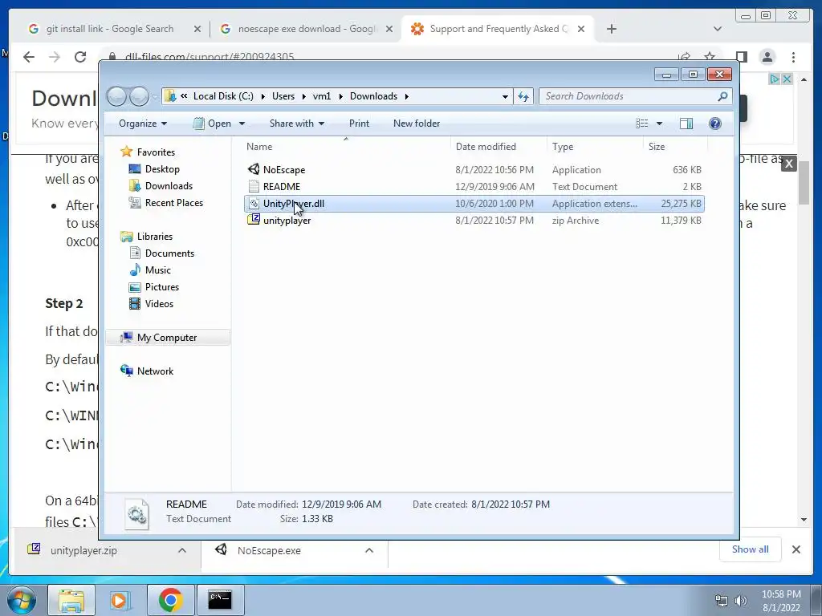This screenshot has width=822, height=616.
Task: Refresh the Downloads folder view
Action: click(523, 96)
